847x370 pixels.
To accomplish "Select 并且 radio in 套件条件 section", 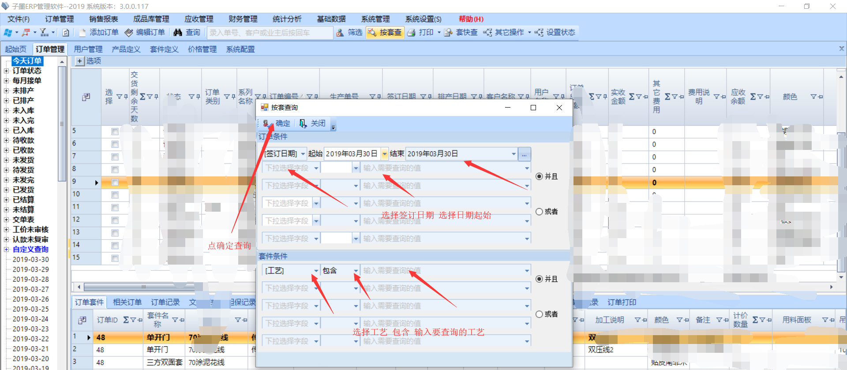I will click(539, 279).
